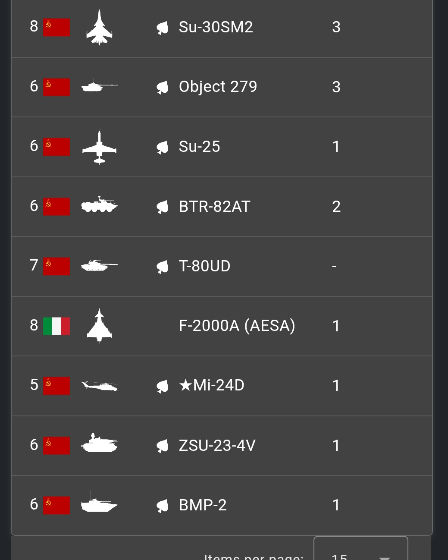This screenshot has width=448, height=560.
Task: Click the BMP-2 vehicle silhouette icon
Action: [x=99, y=504]
